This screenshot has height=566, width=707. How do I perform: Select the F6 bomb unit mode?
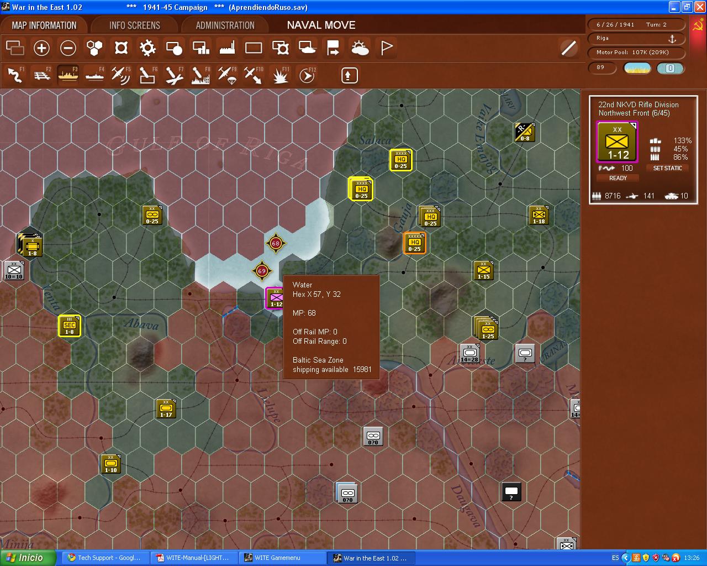pos(147,75)
